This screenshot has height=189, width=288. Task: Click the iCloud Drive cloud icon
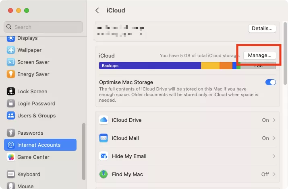click(x=104, y=120)
